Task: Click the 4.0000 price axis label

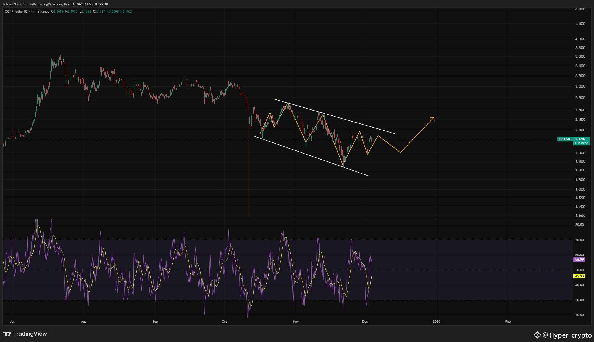Action: (x=580, y=39)
